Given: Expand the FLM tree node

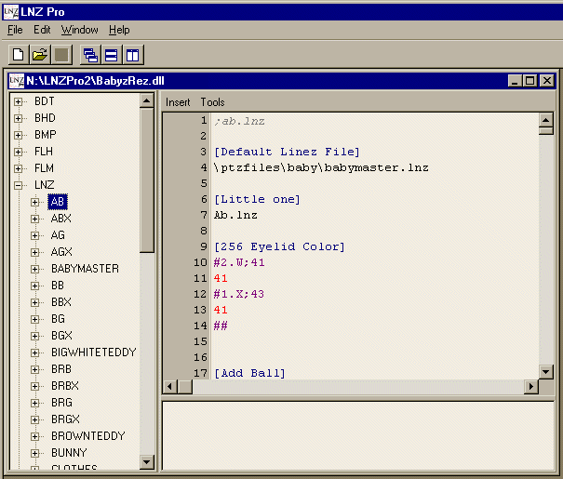Looking at the screenshot, I should 18,168.
